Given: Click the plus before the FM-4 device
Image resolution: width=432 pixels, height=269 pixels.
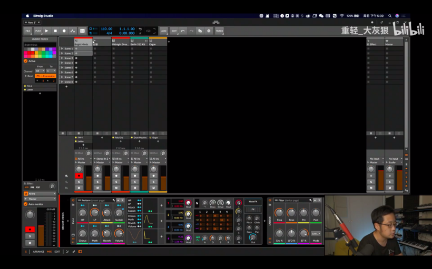Looking at the screenshot, I should [x=68, y=221].
